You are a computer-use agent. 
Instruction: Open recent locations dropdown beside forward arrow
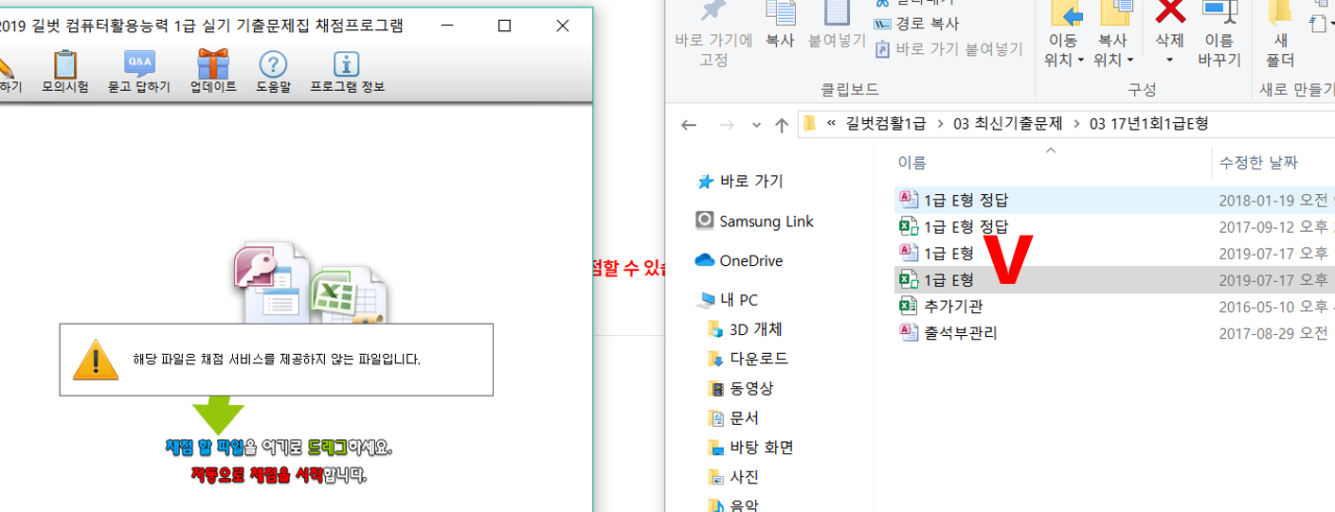[x=755, y=125]
